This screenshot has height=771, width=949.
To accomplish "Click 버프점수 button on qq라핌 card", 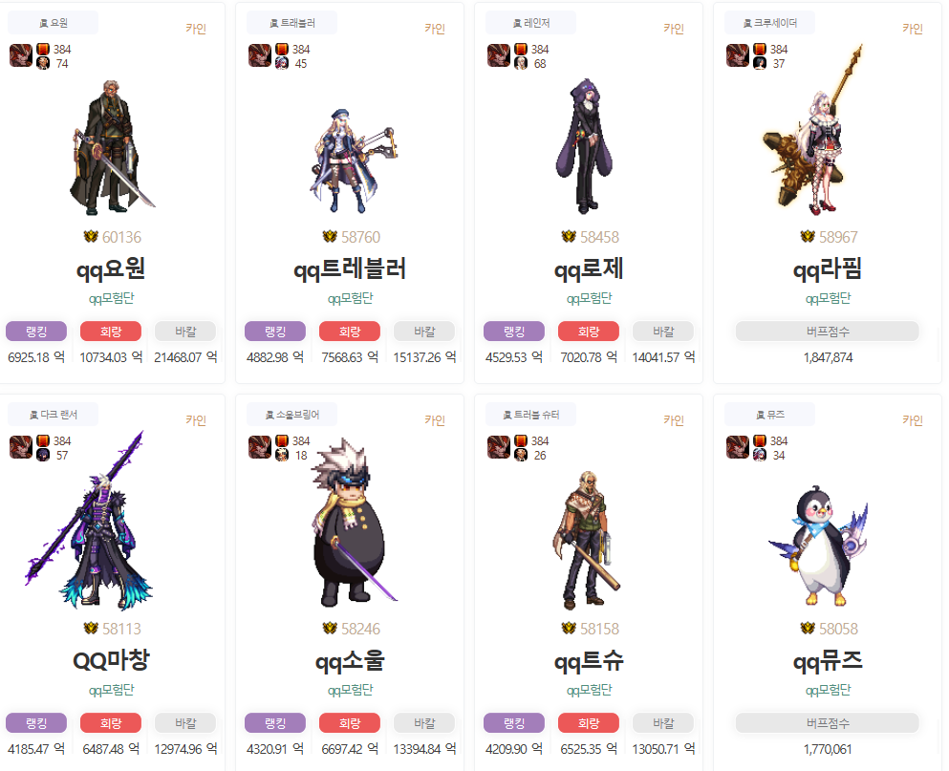I will tap(828, 331).
